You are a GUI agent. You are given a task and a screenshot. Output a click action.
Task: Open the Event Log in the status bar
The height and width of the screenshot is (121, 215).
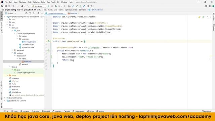206,111
